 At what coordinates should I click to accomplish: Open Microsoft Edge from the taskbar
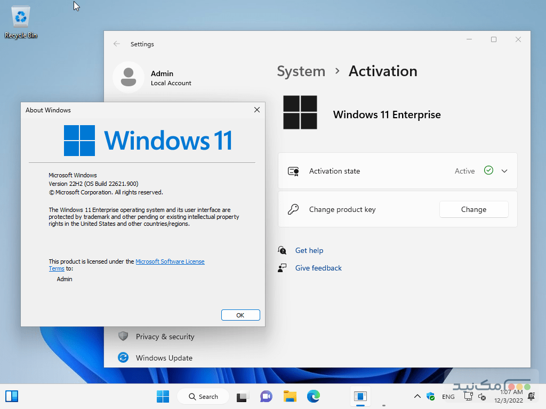pyautogui.click(x=313, y=396)
